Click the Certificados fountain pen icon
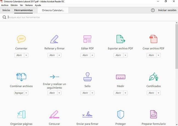Screen dimensions: 178x126 (x=153, y=77)
